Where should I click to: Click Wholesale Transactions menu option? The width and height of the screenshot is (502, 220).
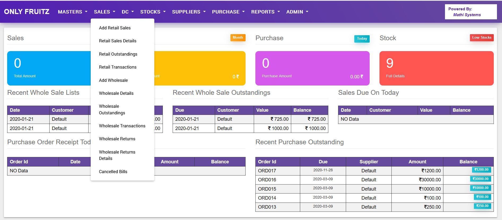pos(122,126)
